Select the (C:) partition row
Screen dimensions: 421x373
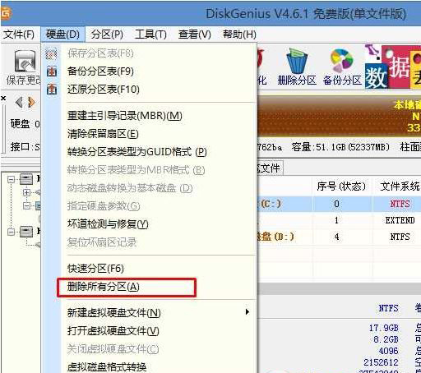pyautogui.click(x=339, y=204)
